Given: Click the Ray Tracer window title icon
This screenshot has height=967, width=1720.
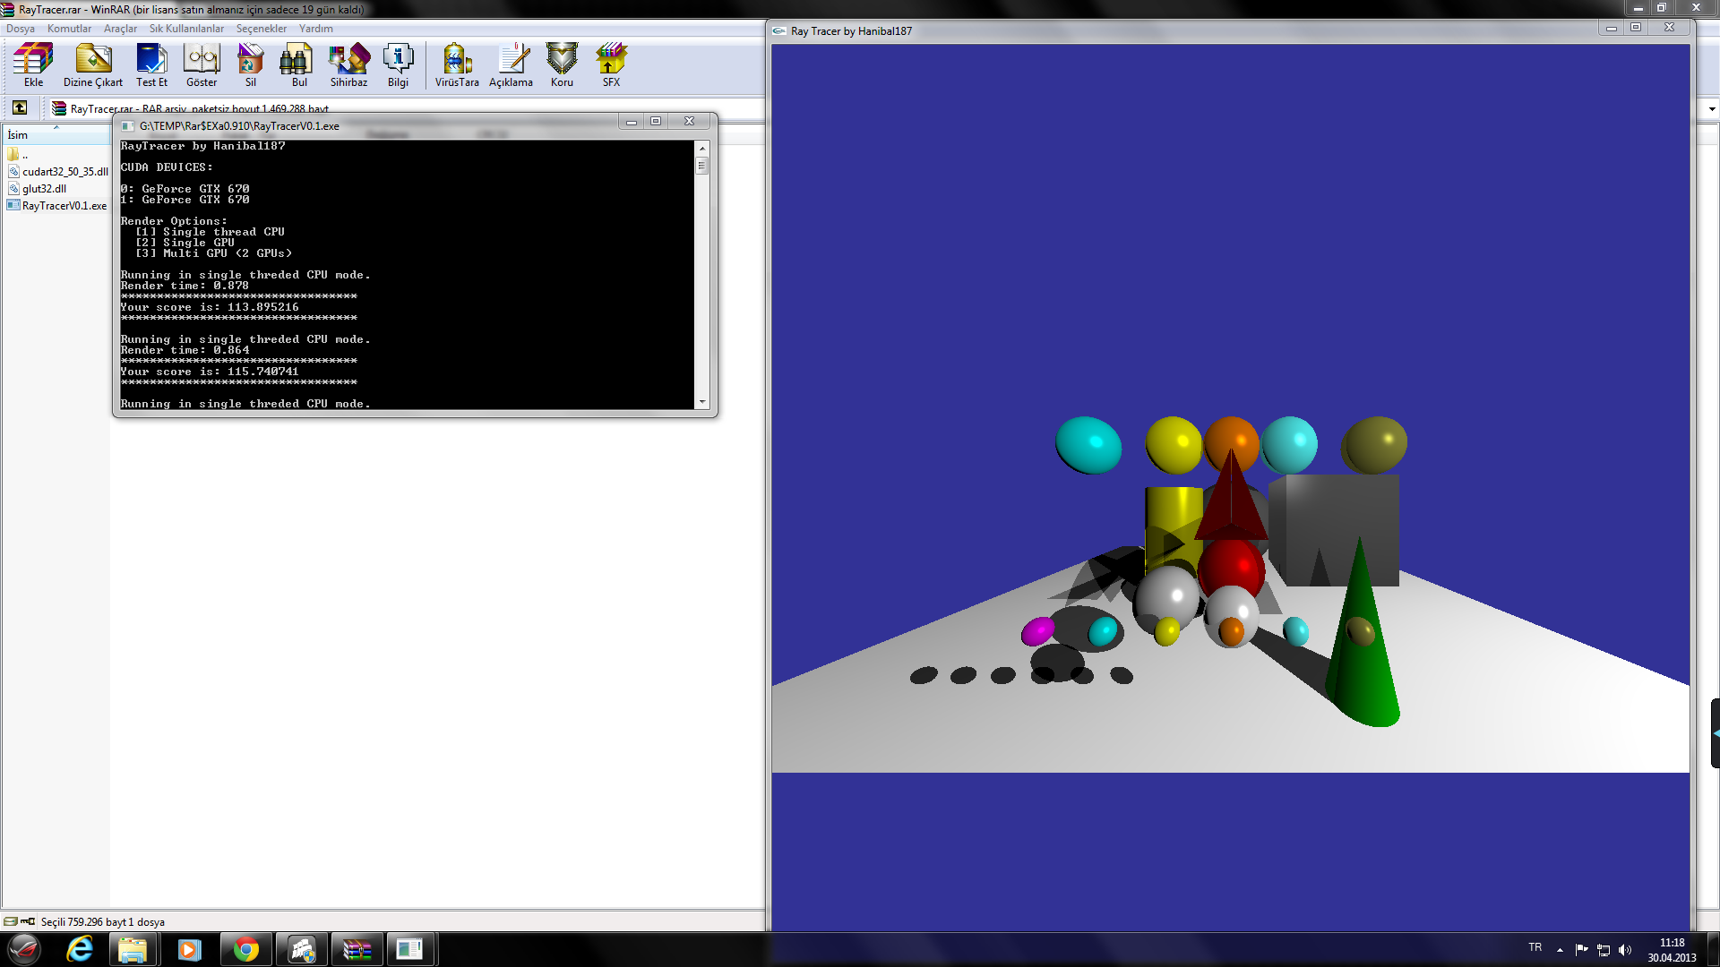Looking at the screenshot, I should (779, 30).
